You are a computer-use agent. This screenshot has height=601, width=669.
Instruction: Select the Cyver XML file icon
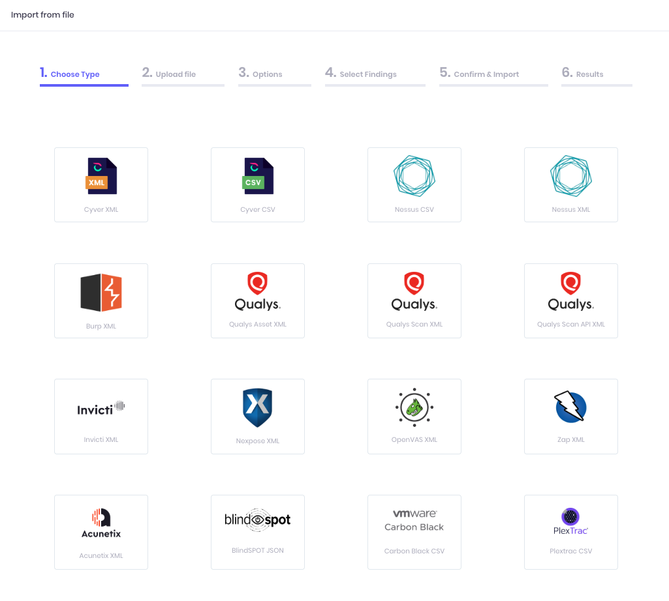pos(101,176)
